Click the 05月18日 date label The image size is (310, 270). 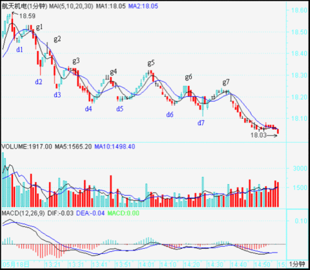pyautogui.click(x=16, y=264)
